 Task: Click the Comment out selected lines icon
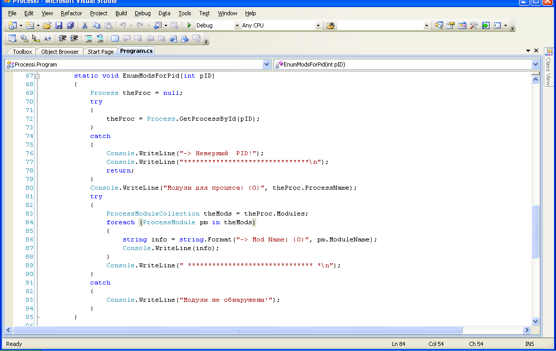(x=88, y=39)
